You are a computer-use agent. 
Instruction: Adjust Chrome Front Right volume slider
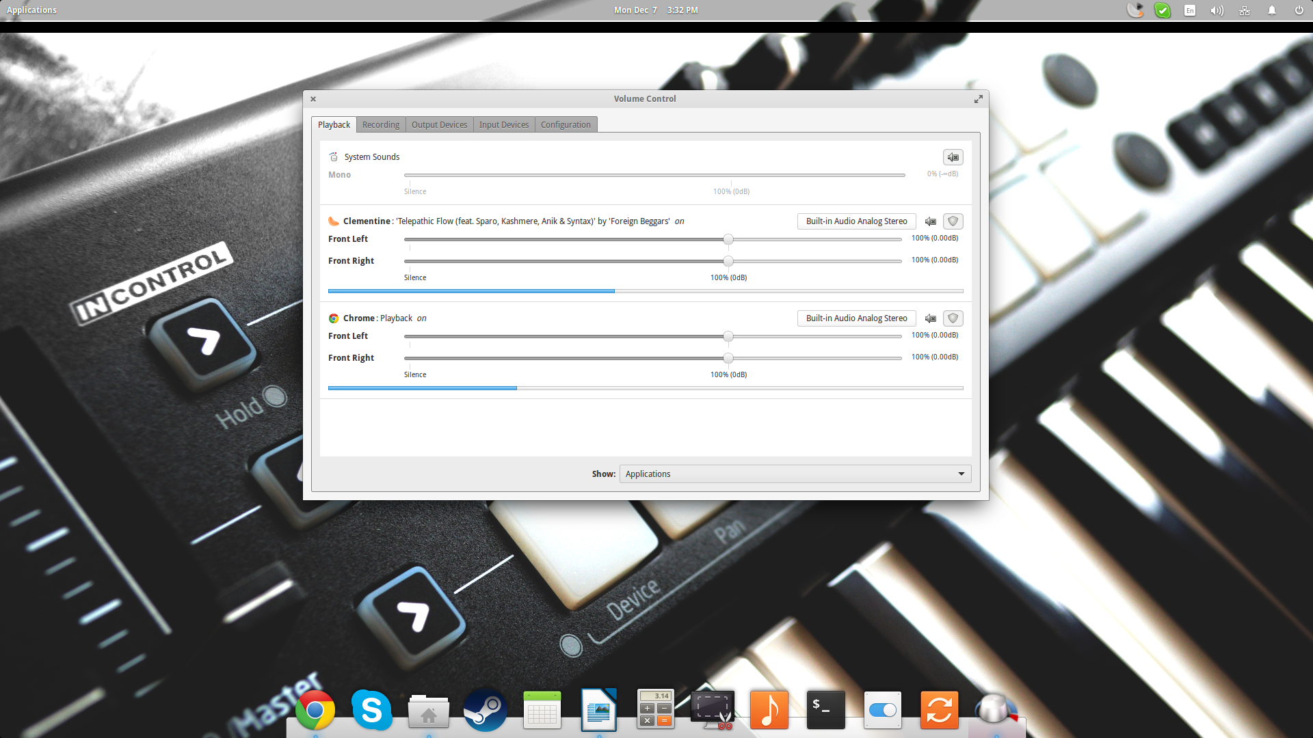pyautogui.click(x=653, y=358)
